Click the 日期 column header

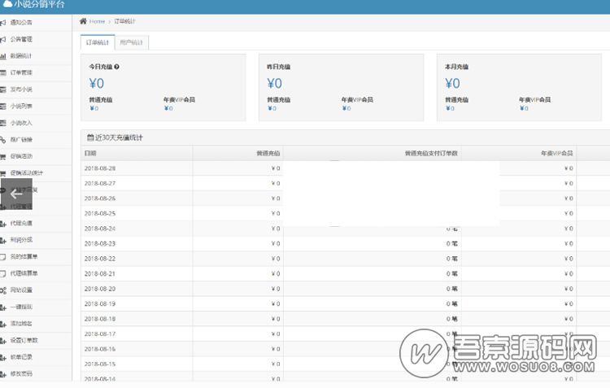(x=89, y=153)
